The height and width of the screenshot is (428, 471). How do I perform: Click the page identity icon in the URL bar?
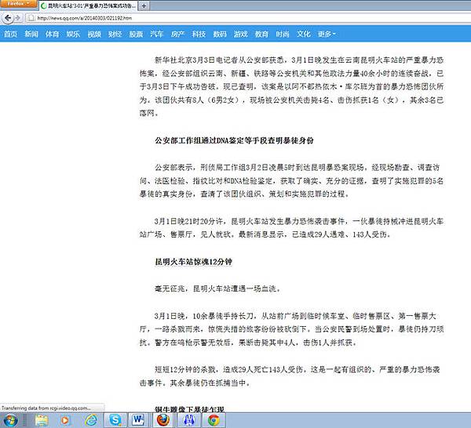[x=31, y=18]
